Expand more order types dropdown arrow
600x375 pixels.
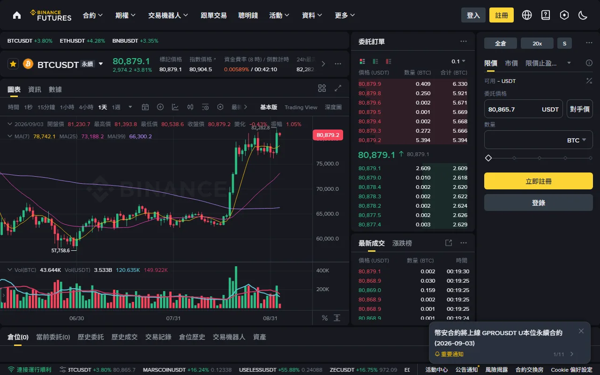569,63
